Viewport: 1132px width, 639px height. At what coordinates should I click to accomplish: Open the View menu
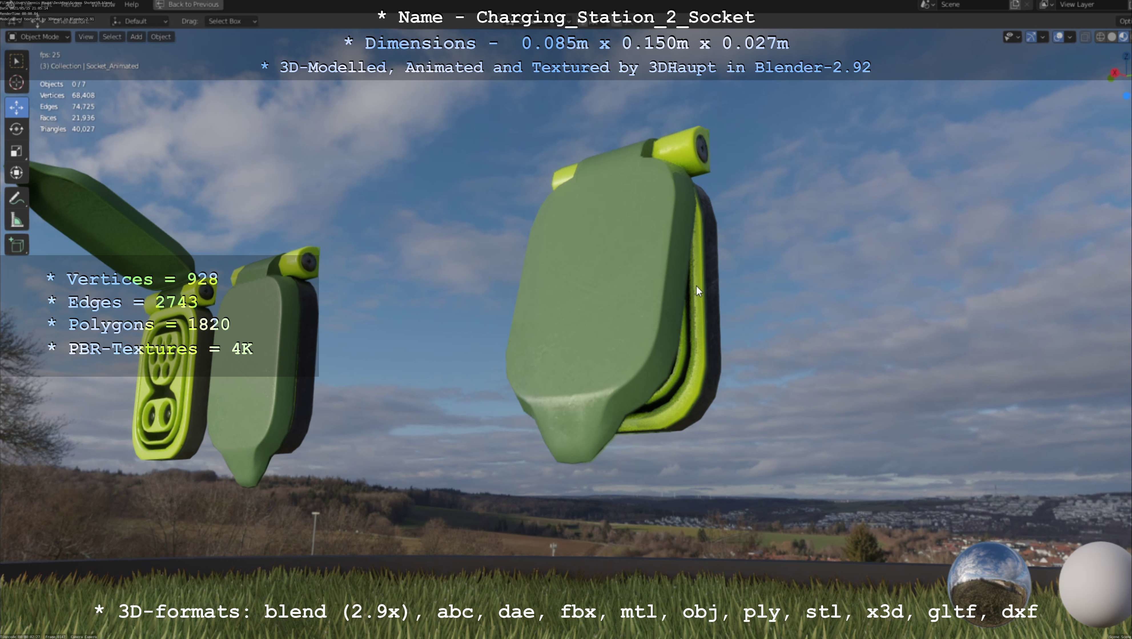(x=86, y=37)
